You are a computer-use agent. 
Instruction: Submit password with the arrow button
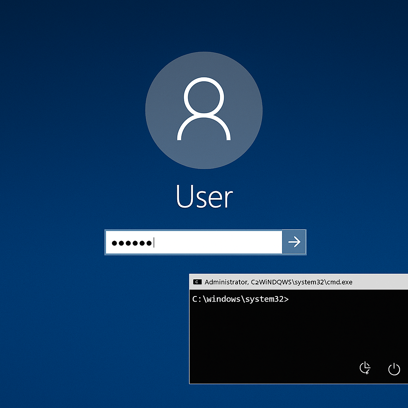294,242
